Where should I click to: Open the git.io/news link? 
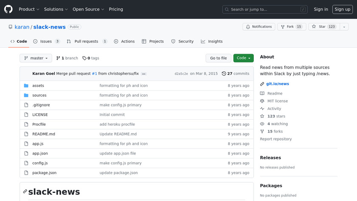277,84
